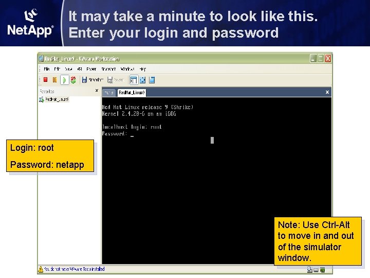Open the Help menu
The height and width of the screenshot is (278, 370).
coord(143,69)
